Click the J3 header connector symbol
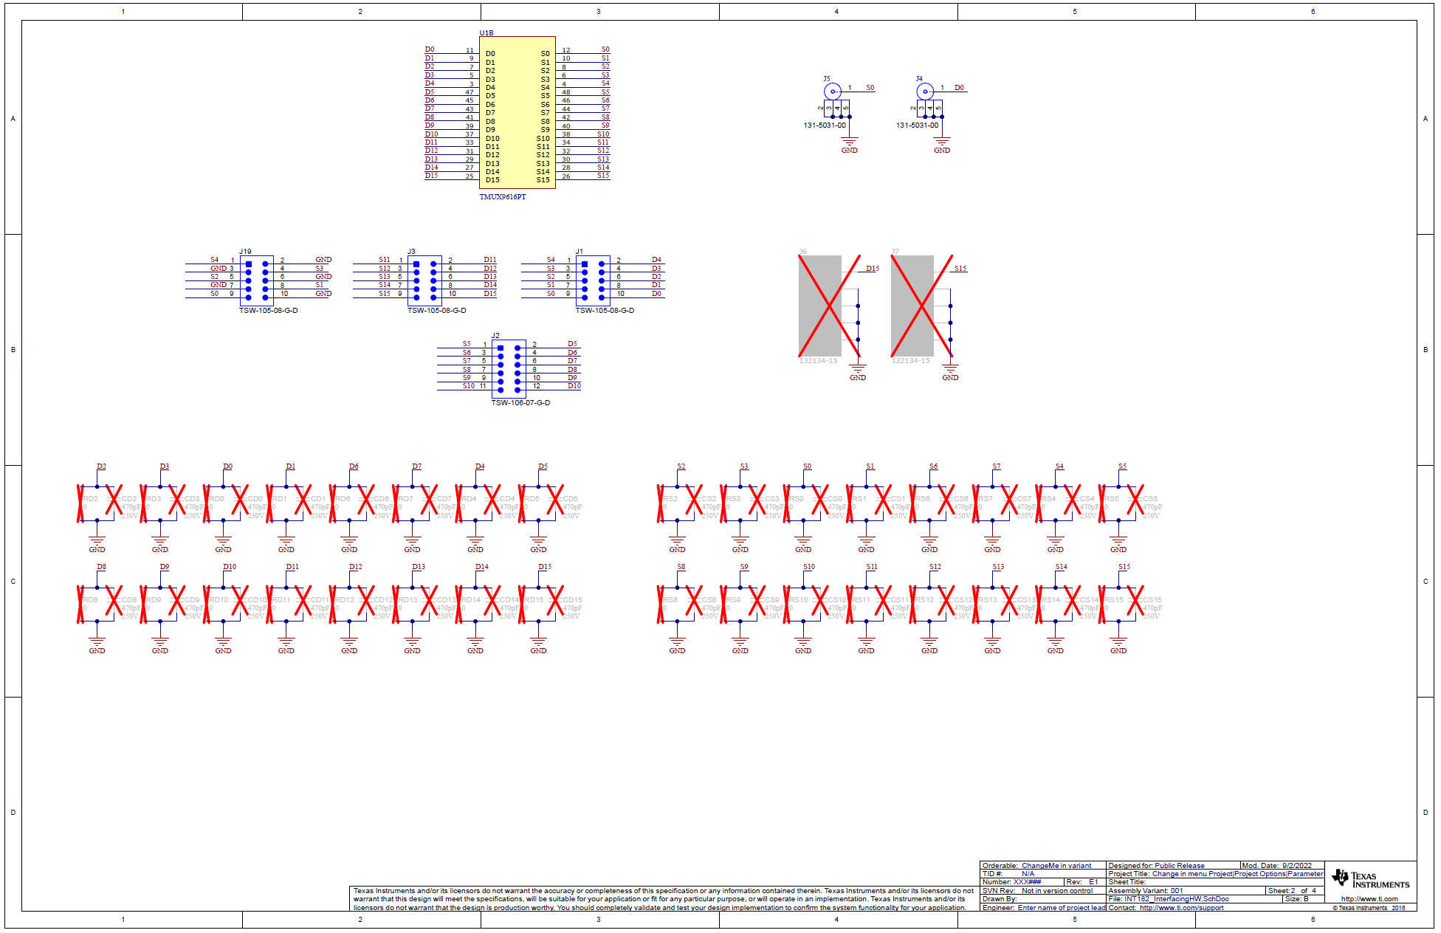Image resolution: width=1441 pixels, height=933 pixels. (x=424, y=280)
